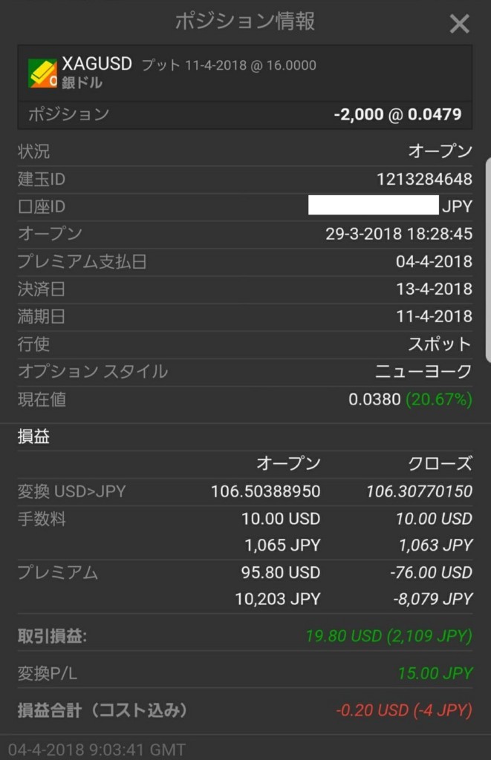Select the premium payment date 04-4-2018
491x760 pixels.
pyautogui.click(x=434, y=262)
